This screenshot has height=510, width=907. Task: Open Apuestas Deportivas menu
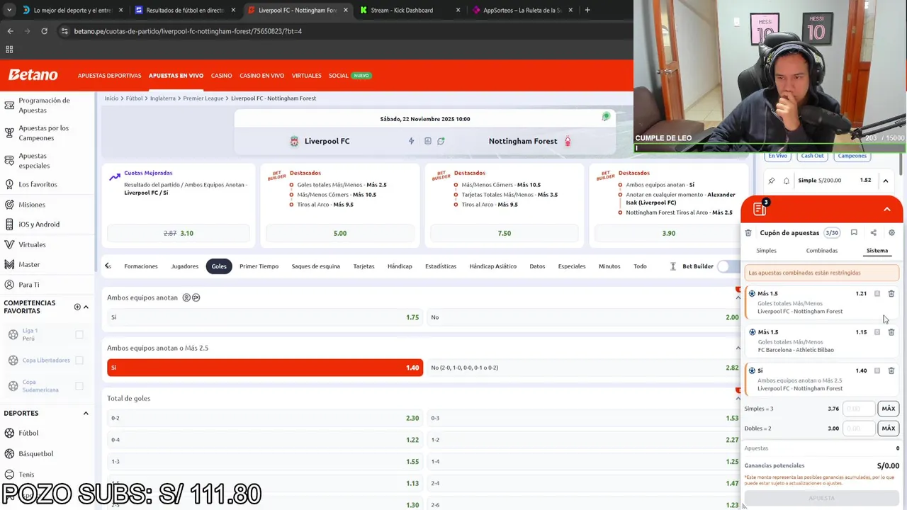pyautogui.click(x=109, y=75)
